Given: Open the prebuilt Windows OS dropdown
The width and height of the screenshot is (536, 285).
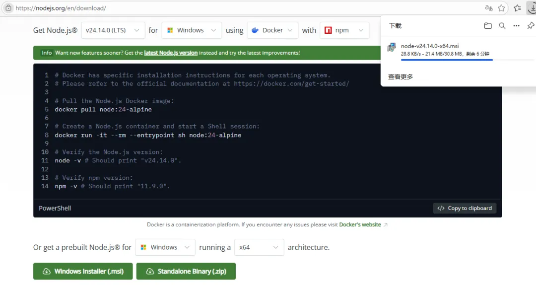Looking at the screenshot, I should pyautogui.click(x=165, y=247).
